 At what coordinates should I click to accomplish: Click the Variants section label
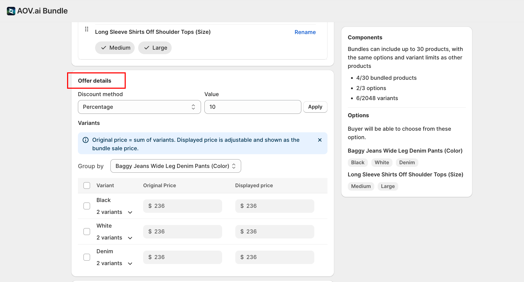89,123
